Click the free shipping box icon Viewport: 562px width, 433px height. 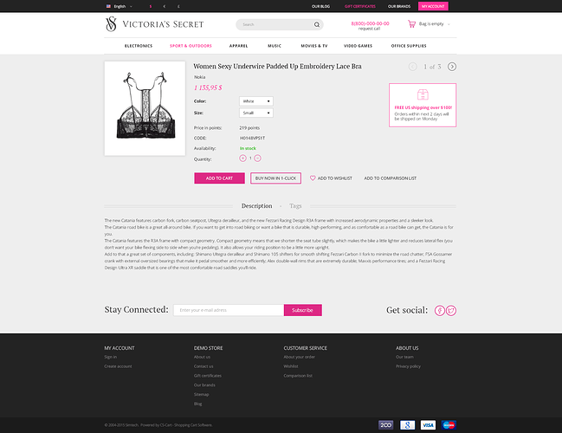pyautogui.click(x=423, y=94)
